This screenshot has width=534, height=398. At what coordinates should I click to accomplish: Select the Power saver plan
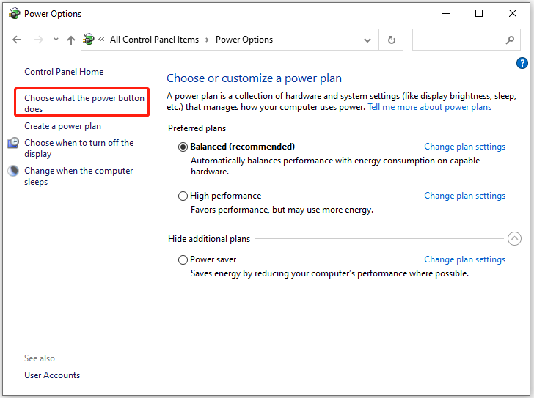(183, 260)
